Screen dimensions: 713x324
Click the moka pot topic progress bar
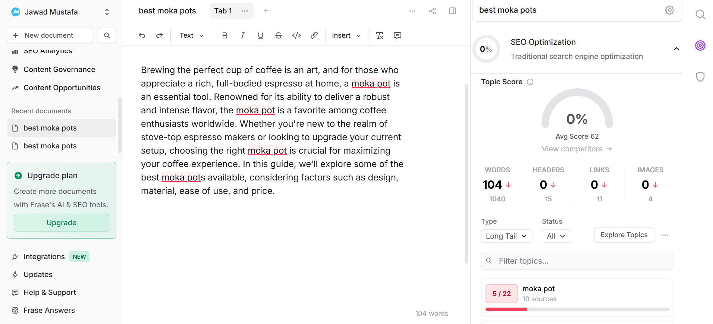tap(577, 309)
